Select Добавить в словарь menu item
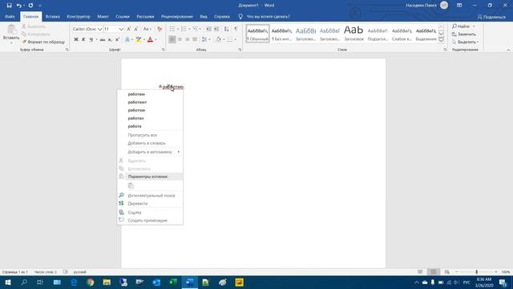 point(150,143)
